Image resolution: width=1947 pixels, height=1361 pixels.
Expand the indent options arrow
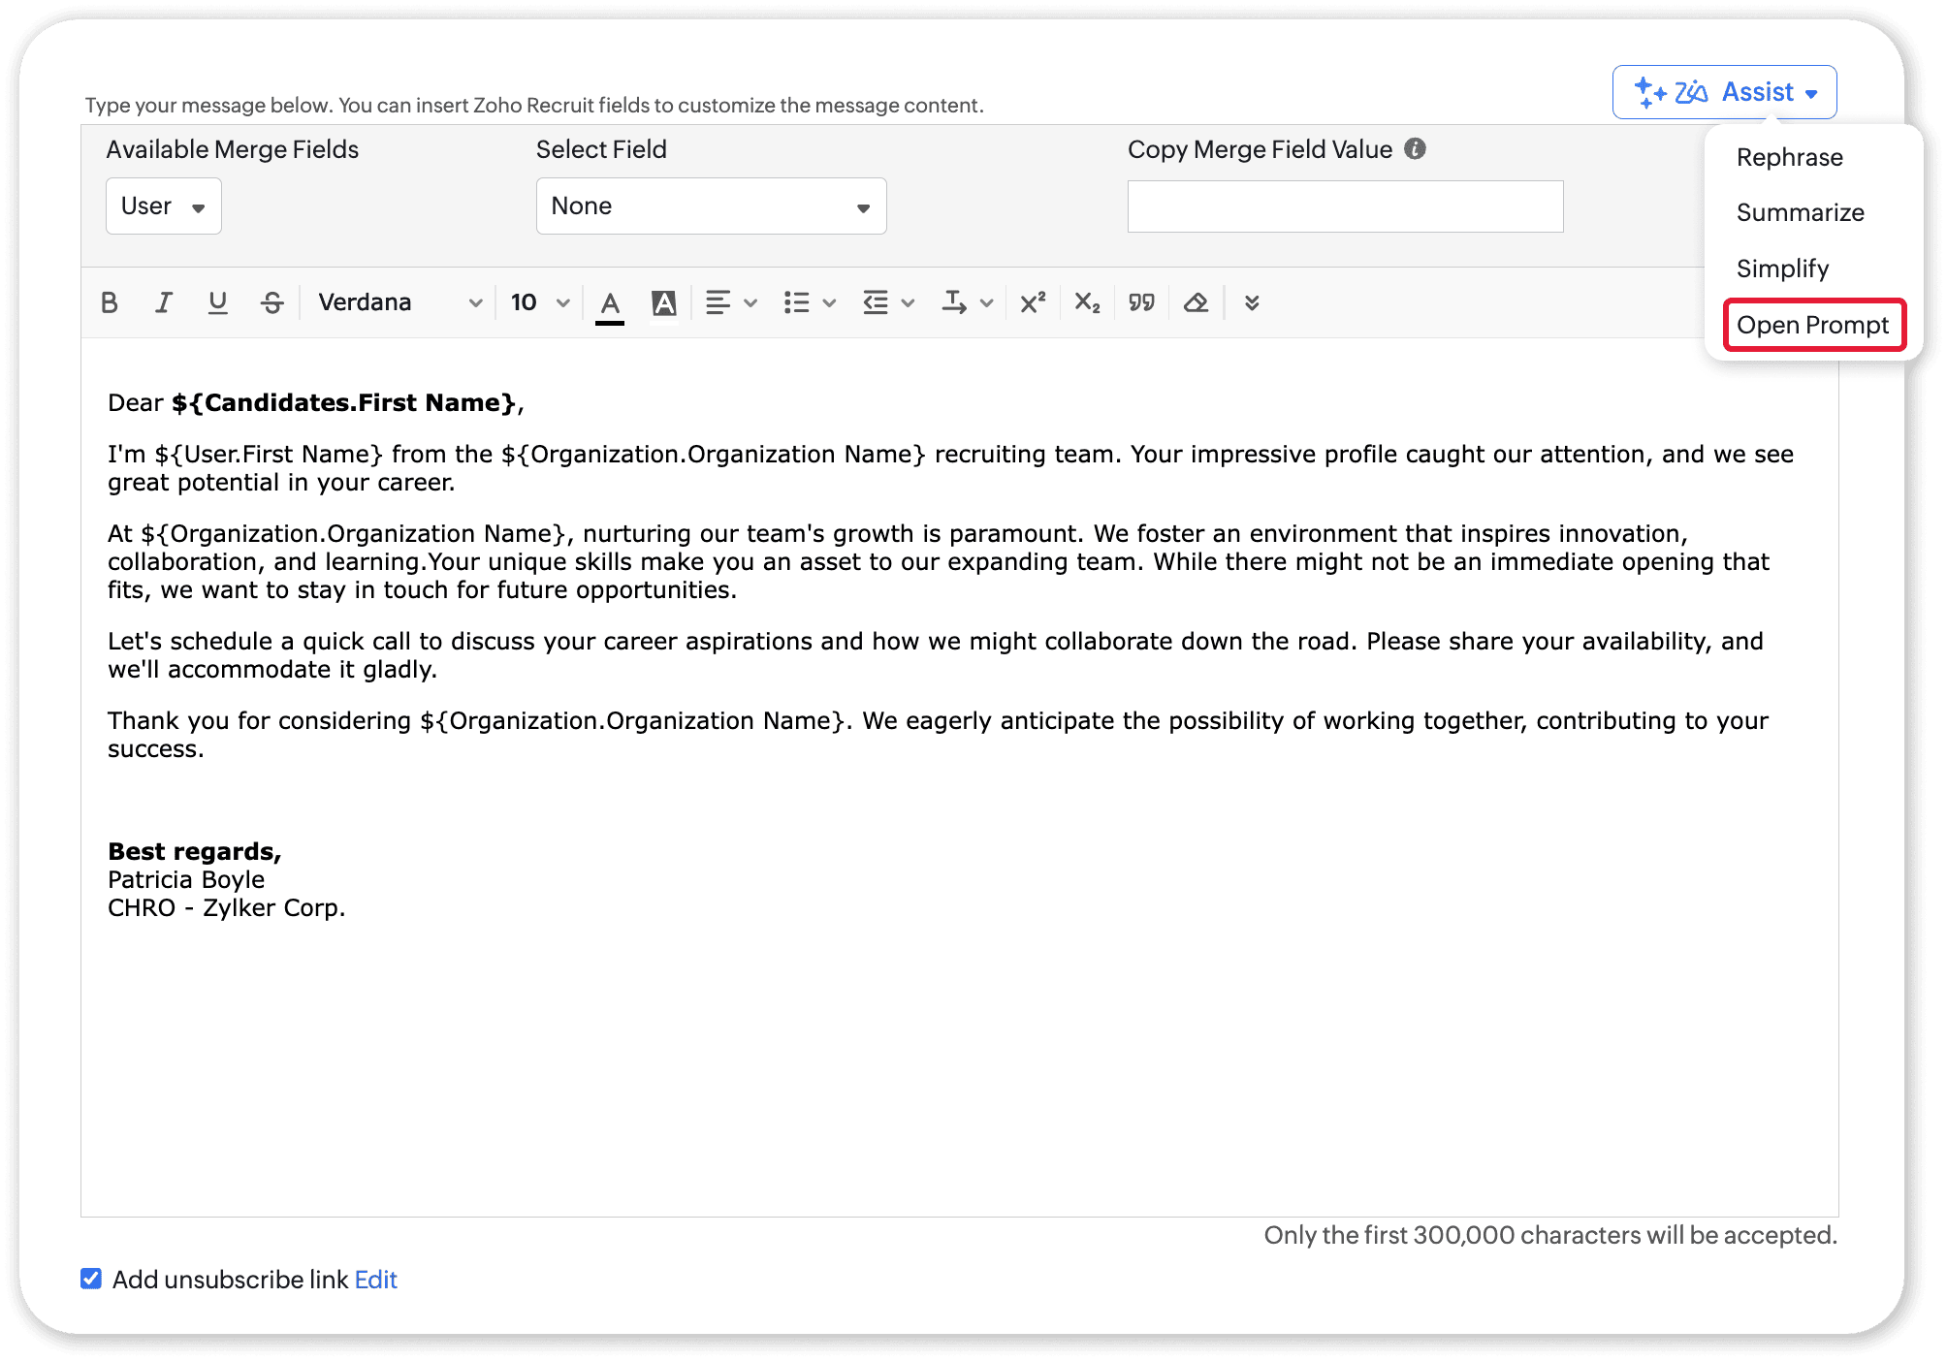click(x=909, y=303)
